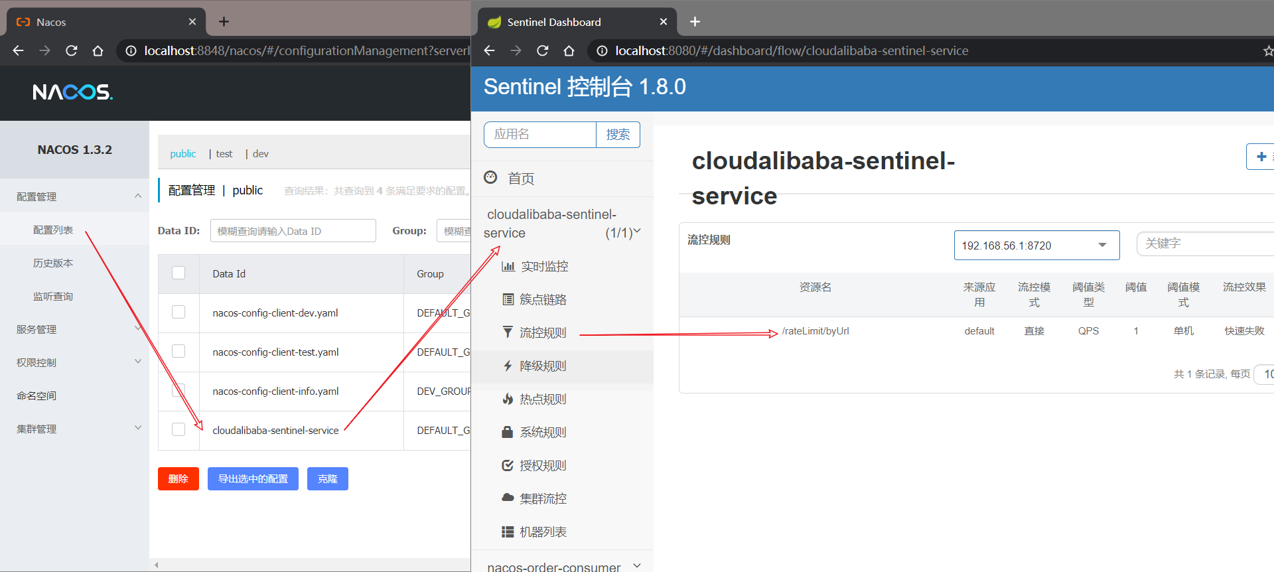Open 配置列表 in Nacos sidebar
This screenshot has width=1274, height=572.
tap(53, 230)
